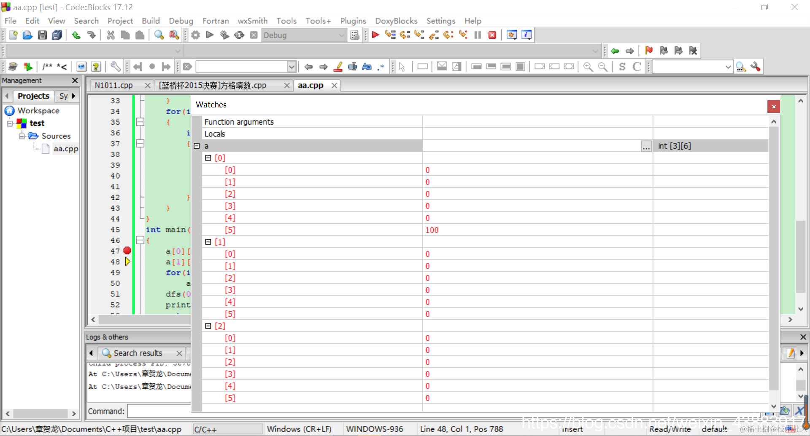The height and width of the screenshot is (436, 810).
Task: Open a file with the folder icon
Action: (x=27, y=35)
